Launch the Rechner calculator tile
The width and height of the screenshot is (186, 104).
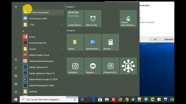coord(110,42)
